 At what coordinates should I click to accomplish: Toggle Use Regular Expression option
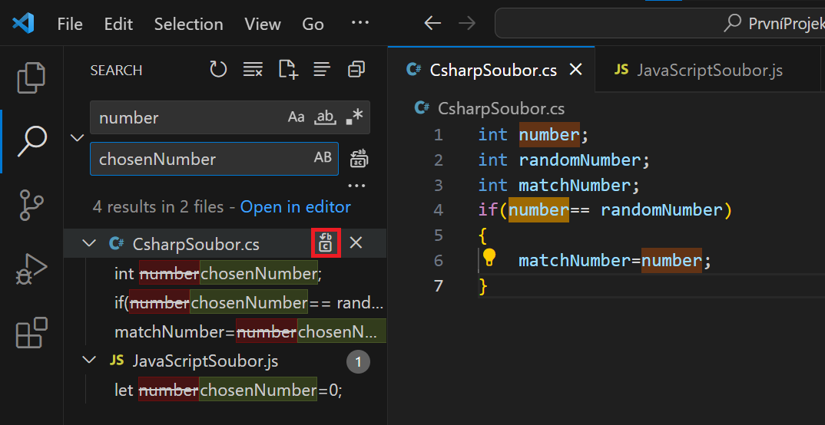pyautogui.click(x=354, y=117)
